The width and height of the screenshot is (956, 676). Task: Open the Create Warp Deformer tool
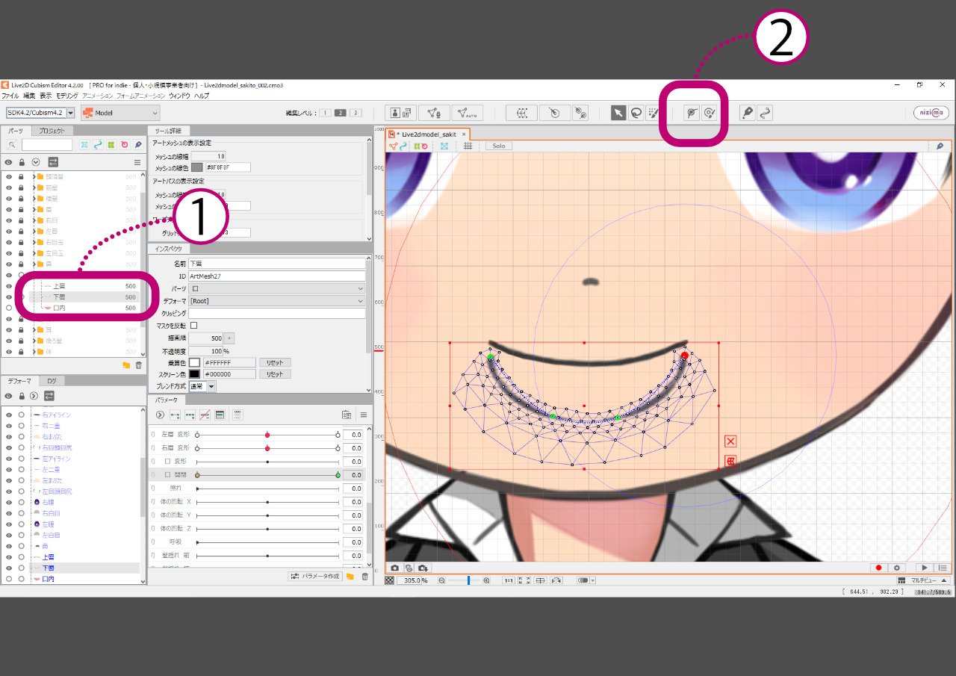point(521,113)
